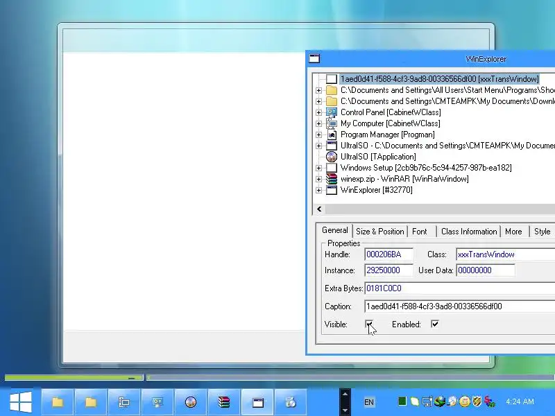
Task: Select the My Computer [CabinetWClass] entry
Action: tap(390, 123)
